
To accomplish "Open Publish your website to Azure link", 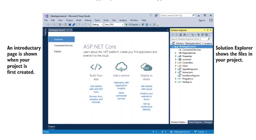I will tap(146, 96).
